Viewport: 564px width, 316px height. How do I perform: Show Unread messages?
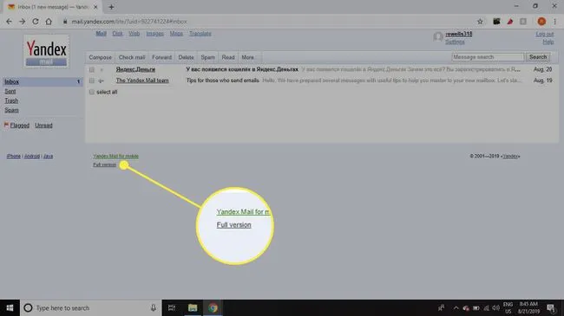pyautogui.click(x=43, y=126)
